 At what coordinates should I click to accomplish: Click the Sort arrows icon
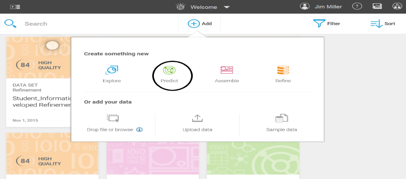tap(377, 24)
